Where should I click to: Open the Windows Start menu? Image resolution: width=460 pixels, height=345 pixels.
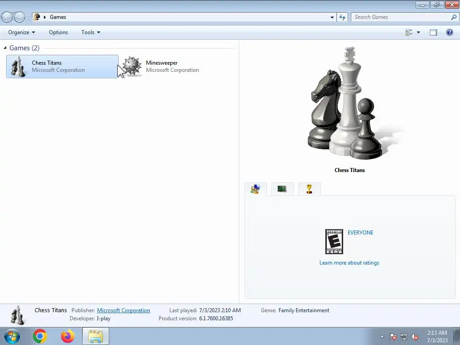pos(12,336)
